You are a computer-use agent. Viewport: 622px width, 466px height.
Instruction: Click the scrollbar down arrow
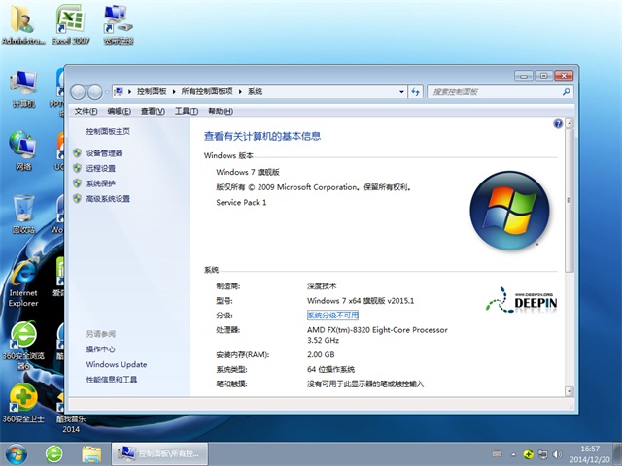click(x=570, y=391)
